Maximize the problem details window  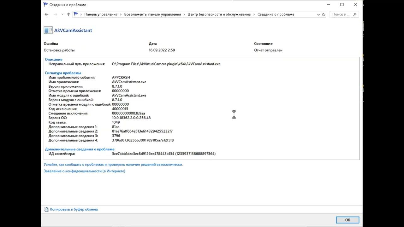coord(342,5)
